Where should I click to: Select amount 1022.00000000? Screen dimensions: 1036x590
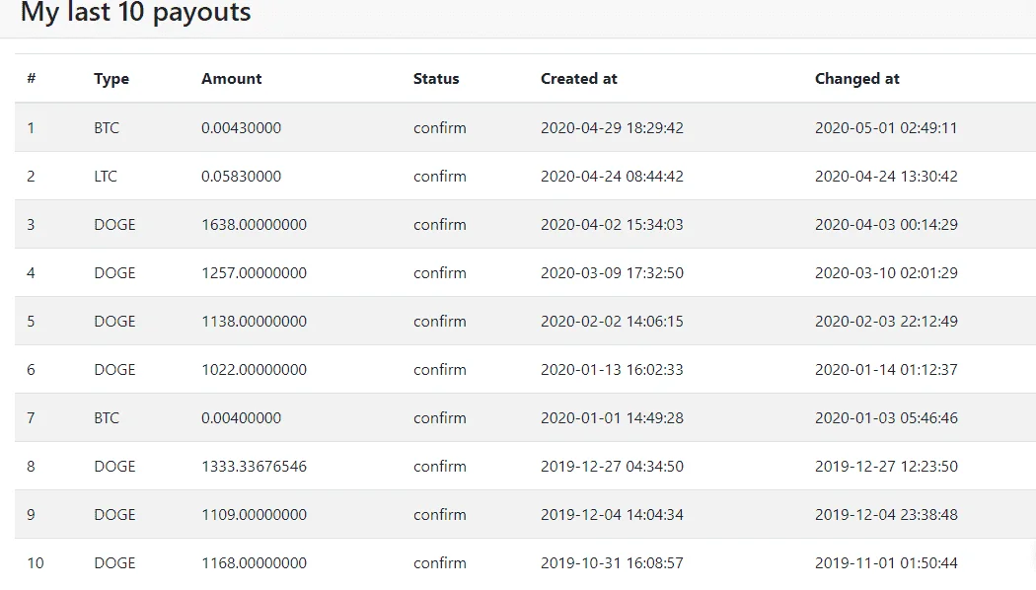click(x=254, y=369)
